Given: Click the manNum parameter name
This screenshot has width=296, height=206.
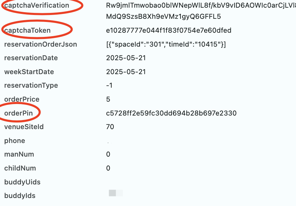Looking at the screenshot, I should coord(19,154).
